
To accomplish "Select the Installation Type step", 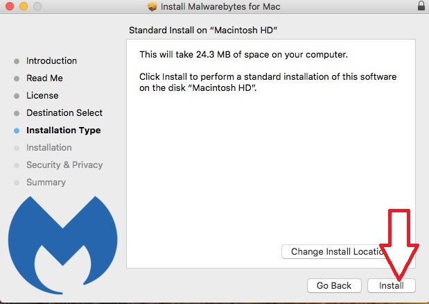I will [64, 130].
